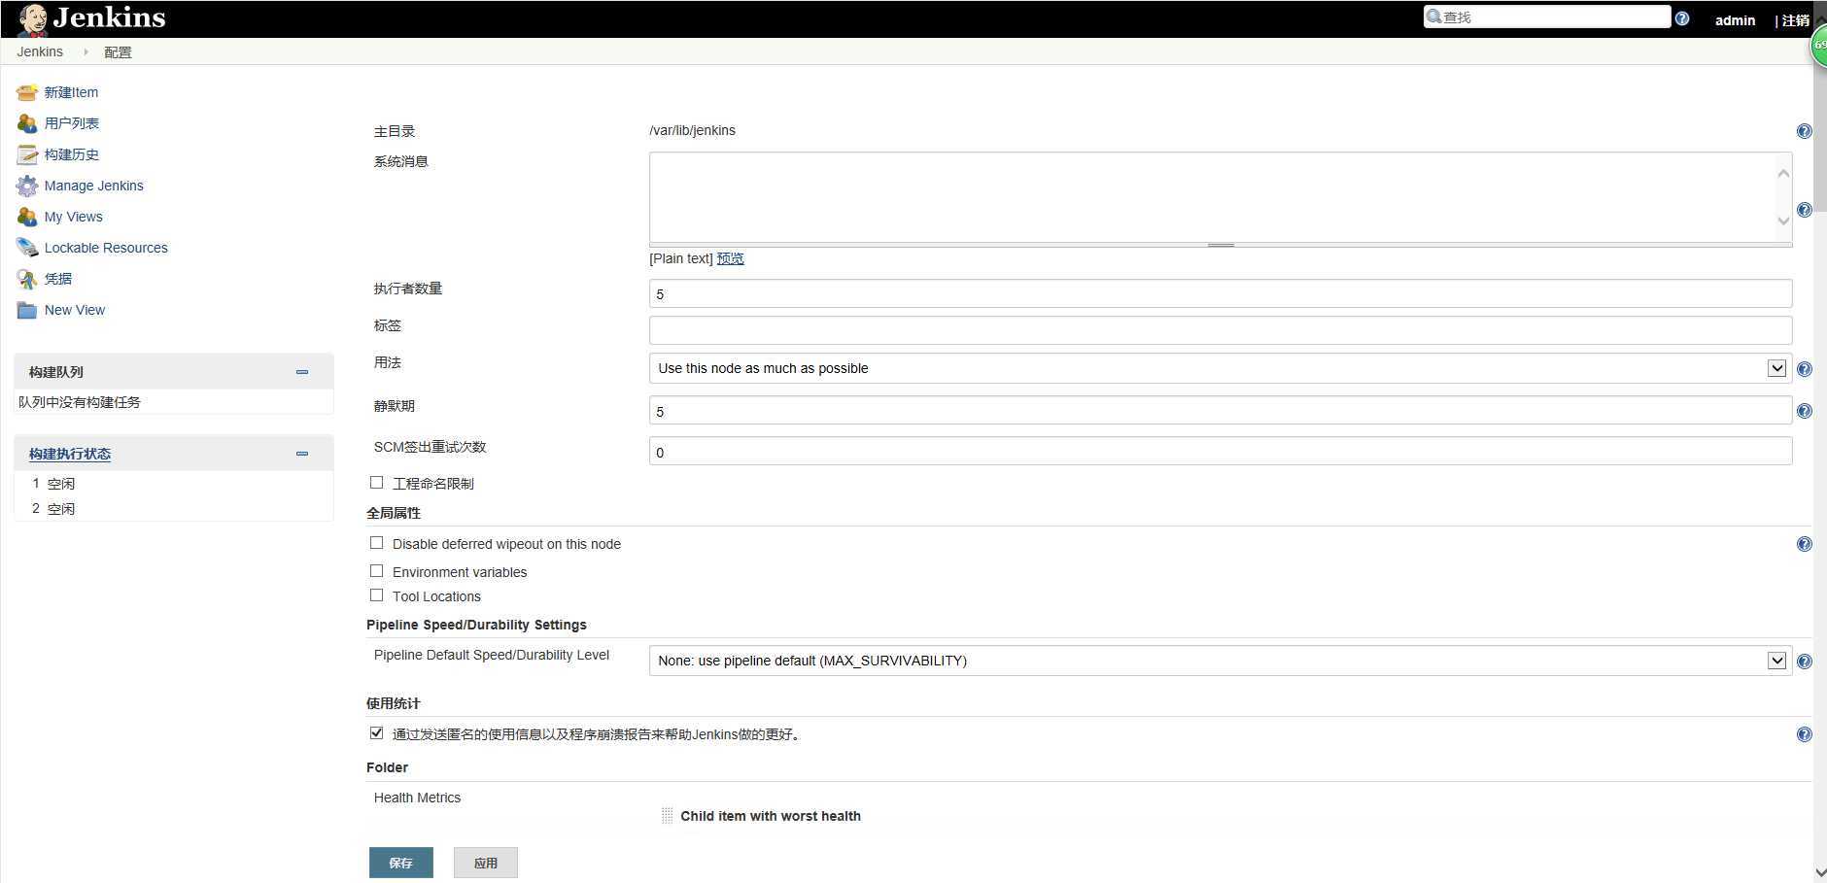Collapse the 构建执行状态 panel

coord(302,454)
